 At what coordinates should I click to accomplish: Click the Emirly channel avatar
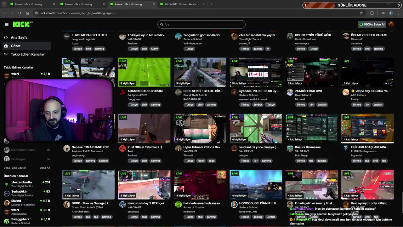(x=346, y=92)
